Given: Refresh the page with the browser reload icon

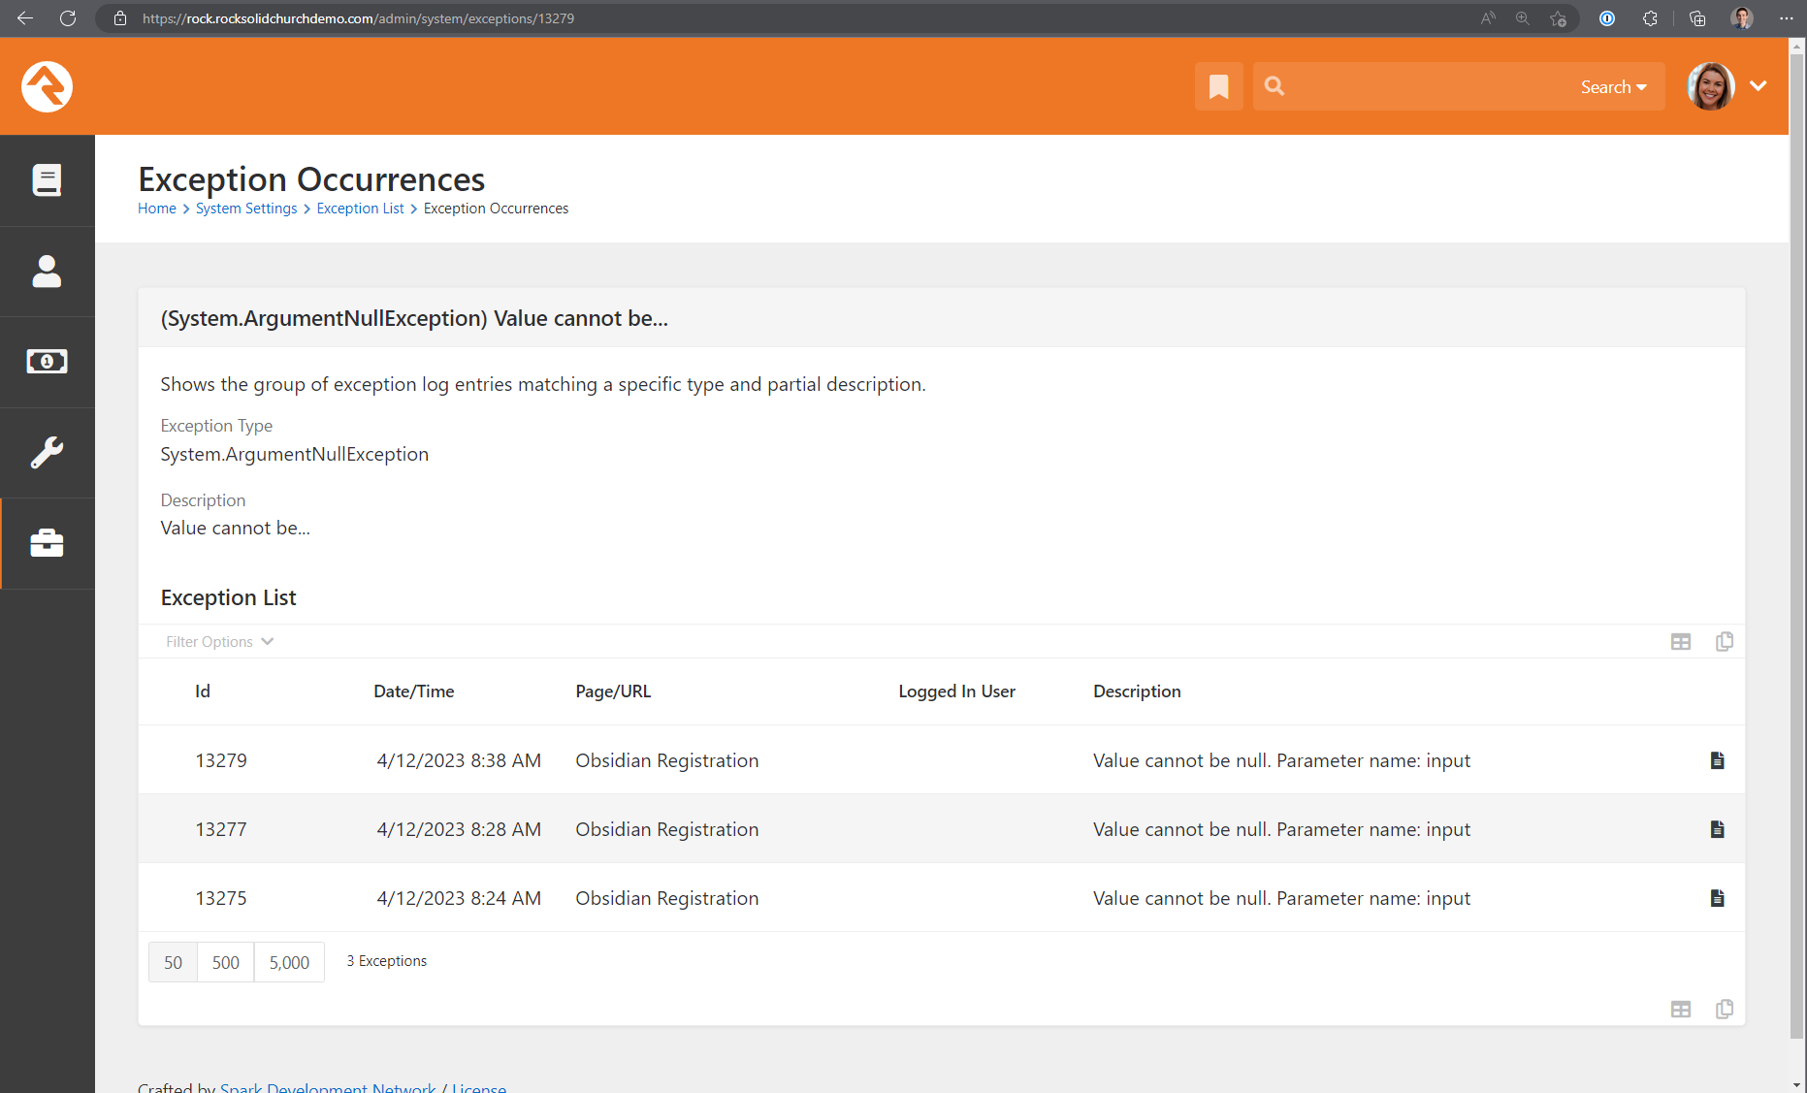Looking at the screenshot, I should (x=67, y=17).
